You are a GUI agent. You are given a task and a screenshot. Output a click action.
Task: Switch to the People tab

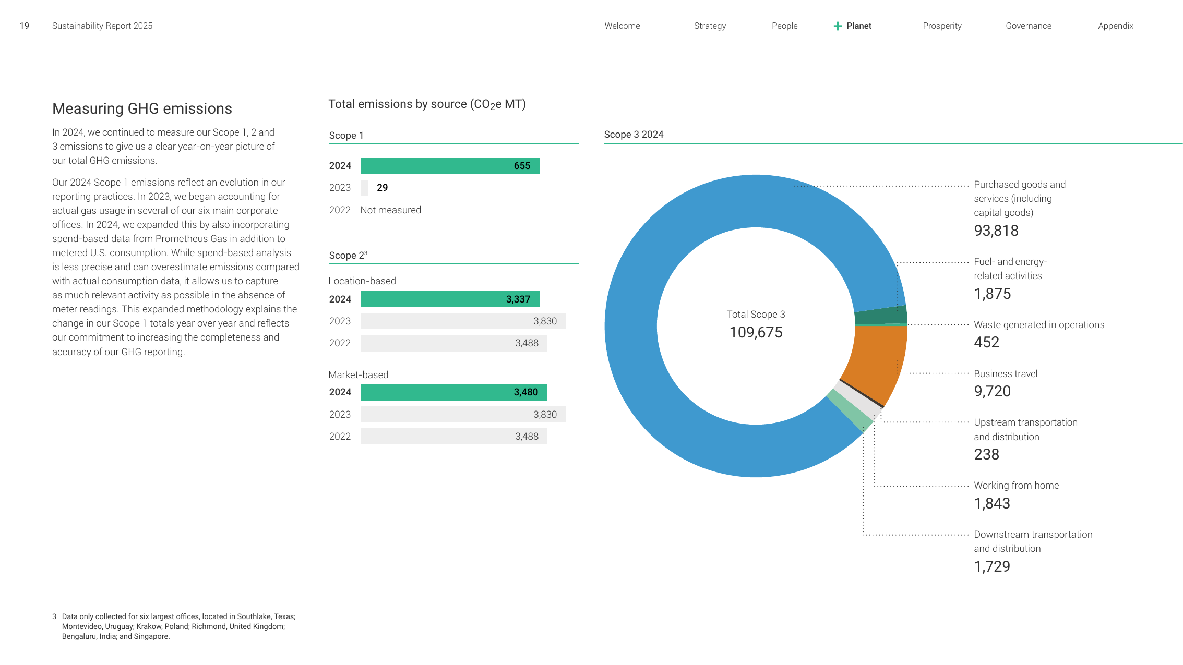(784, 26)
